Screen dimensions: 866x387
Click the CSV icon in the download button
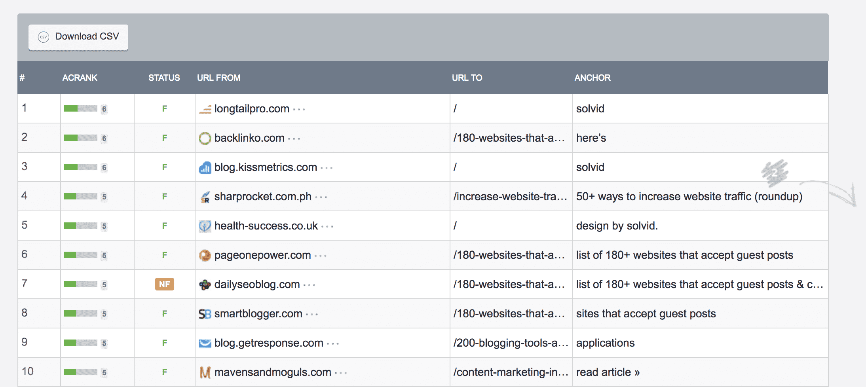44,37
